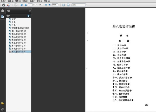Select the second 目录 bookmark
156x112 pixels.
pyautogui.click(x=14, y=25)
